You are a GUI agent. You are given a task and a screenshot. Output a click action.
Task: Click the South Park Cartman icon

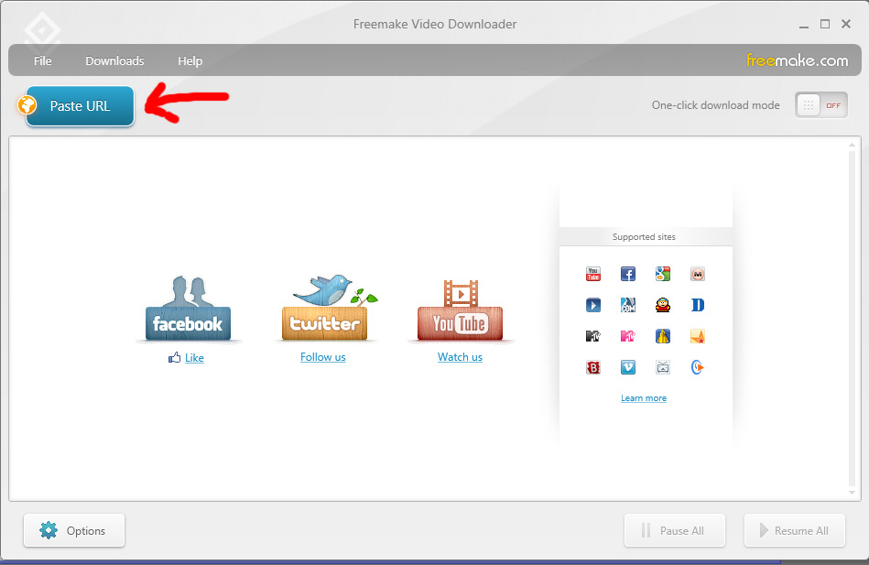click(x=663, y=305)
